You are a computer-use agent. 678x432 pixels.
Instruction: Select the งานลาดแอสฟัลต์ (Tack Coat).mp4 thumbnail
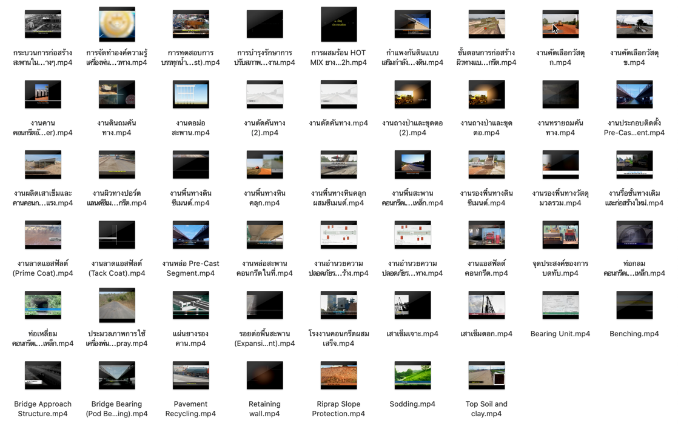117,235
